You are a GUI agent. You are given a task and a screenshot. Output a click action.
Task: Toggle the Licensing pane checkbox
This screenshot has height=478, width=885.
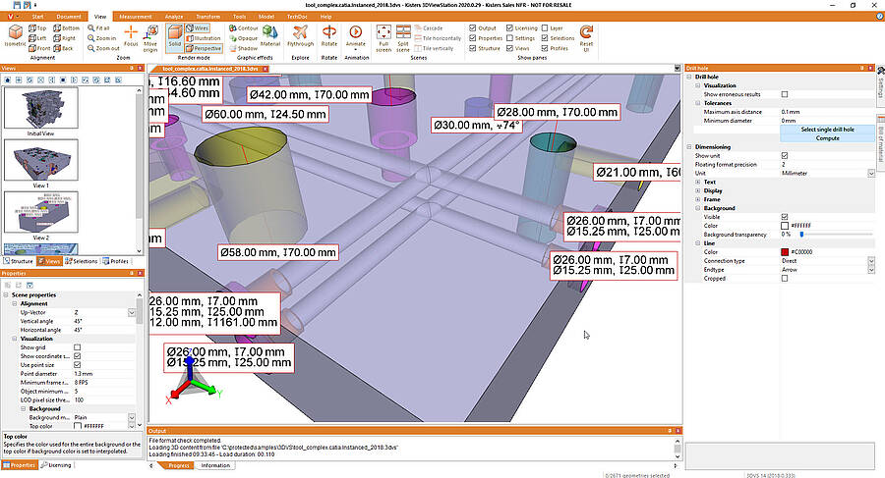509,28
